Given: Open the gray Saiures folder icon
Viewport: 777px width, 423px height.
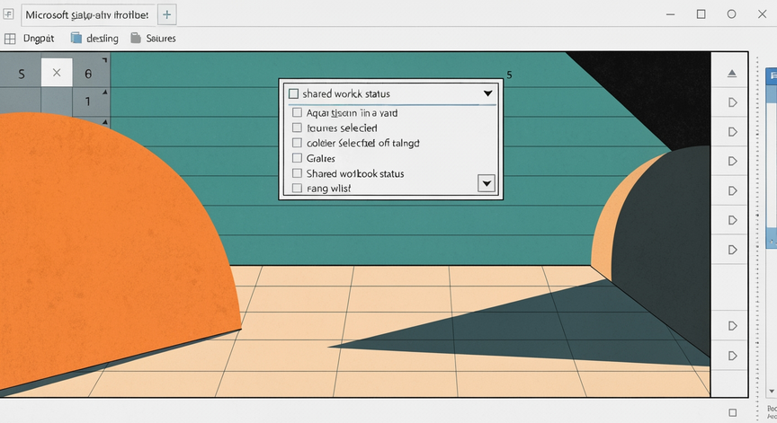Looking at the screenshot, I should [135, 38].
